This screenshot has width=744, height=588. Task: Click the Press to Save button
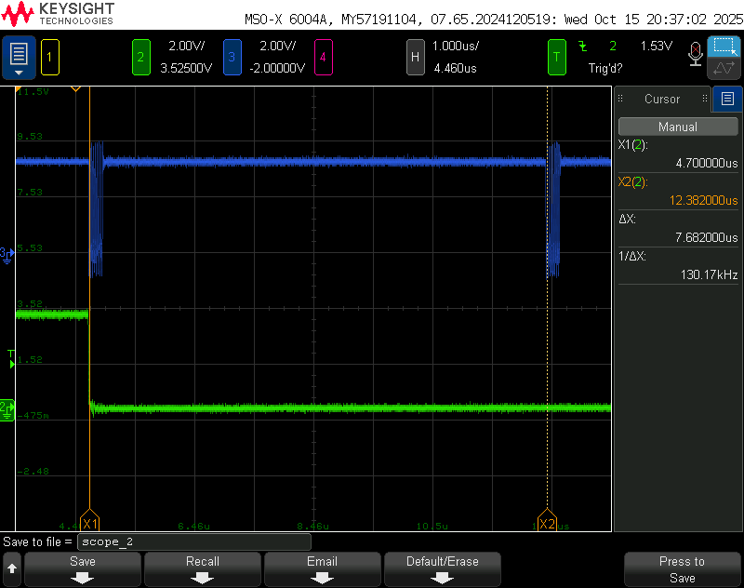click(x=682, y=569)
